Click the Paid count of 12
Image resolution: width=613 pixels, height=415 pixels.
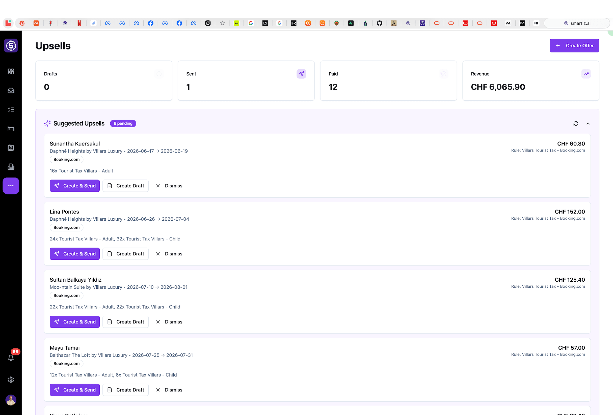click(x=333, y=87)
